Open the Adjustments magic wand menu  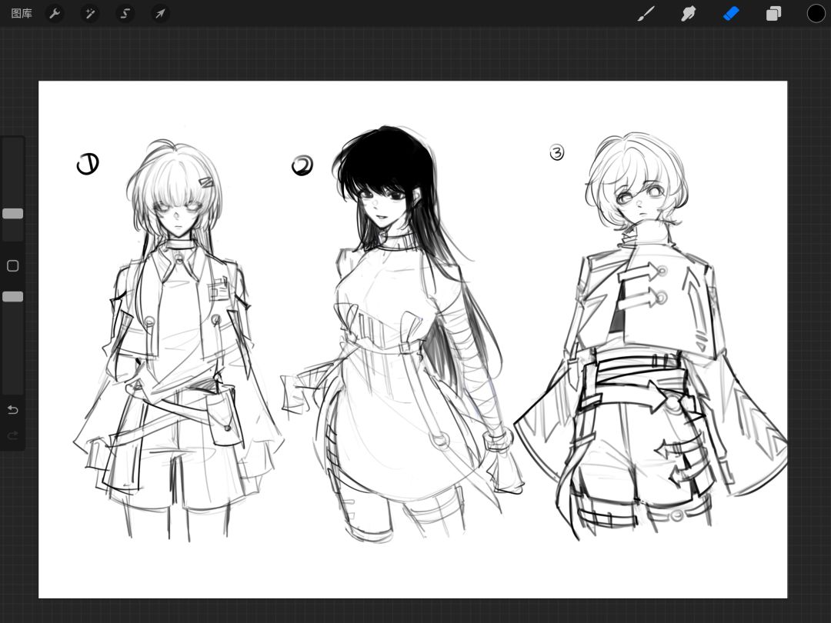(x=89, y=13)
